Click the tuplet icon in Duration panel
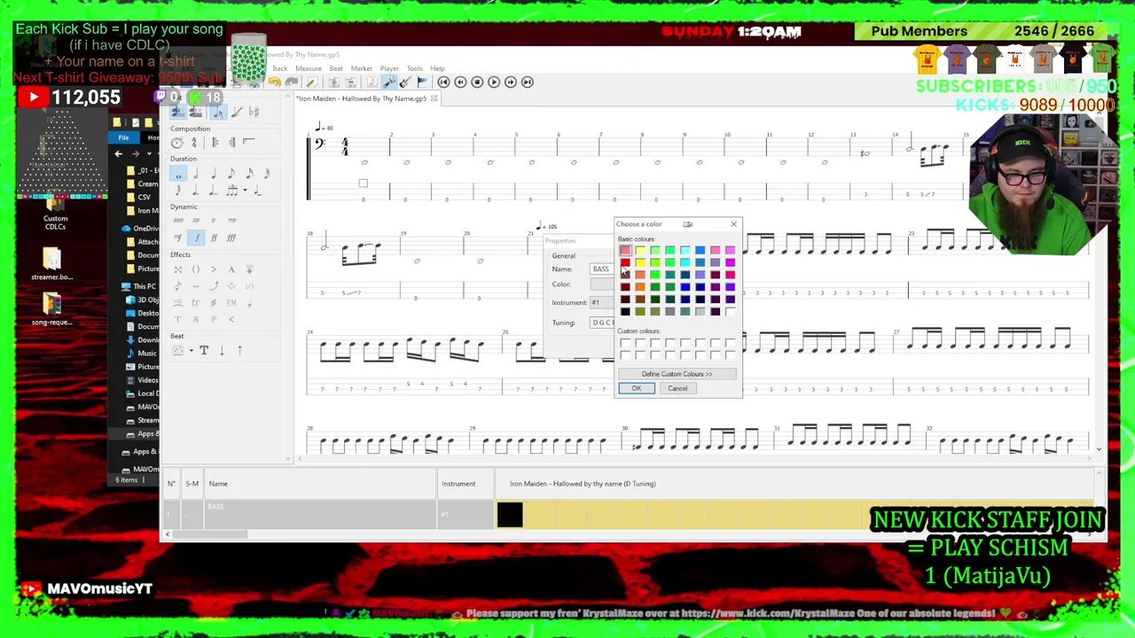Viewport: 1135px width, 638px height. (232, 190)
